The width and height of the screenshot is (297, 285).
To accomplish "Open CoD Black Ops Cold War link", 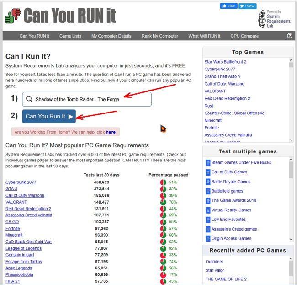I will [29, 242].
